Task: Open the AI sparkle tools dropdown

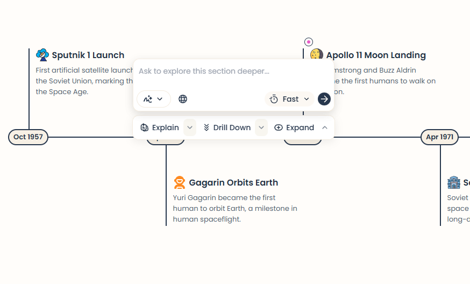Action: click(x=153, y=99)
